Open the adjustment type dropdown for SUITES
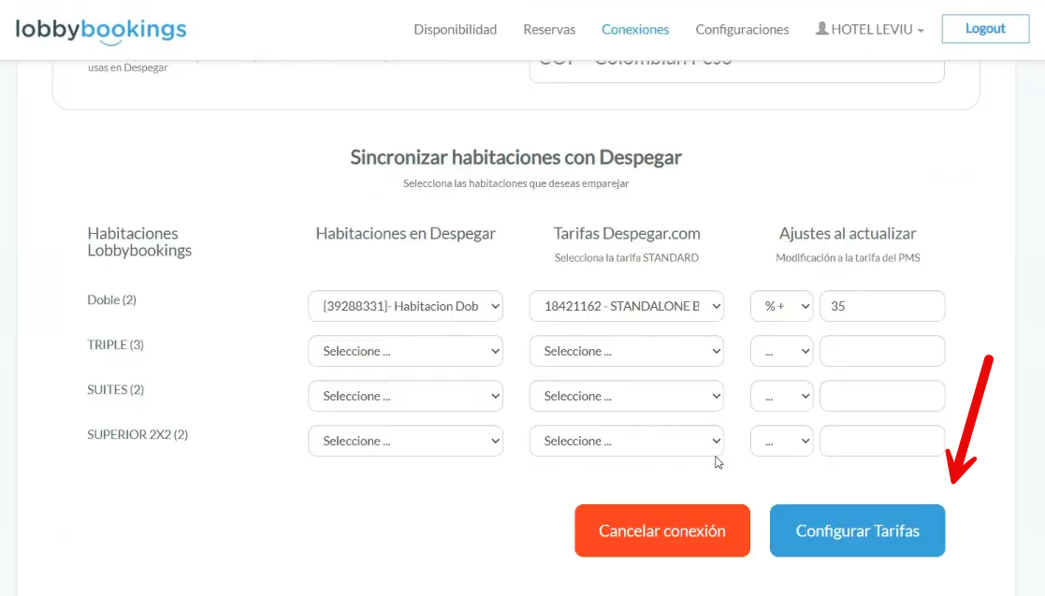The image size is (1045, 596). point(782,396)
